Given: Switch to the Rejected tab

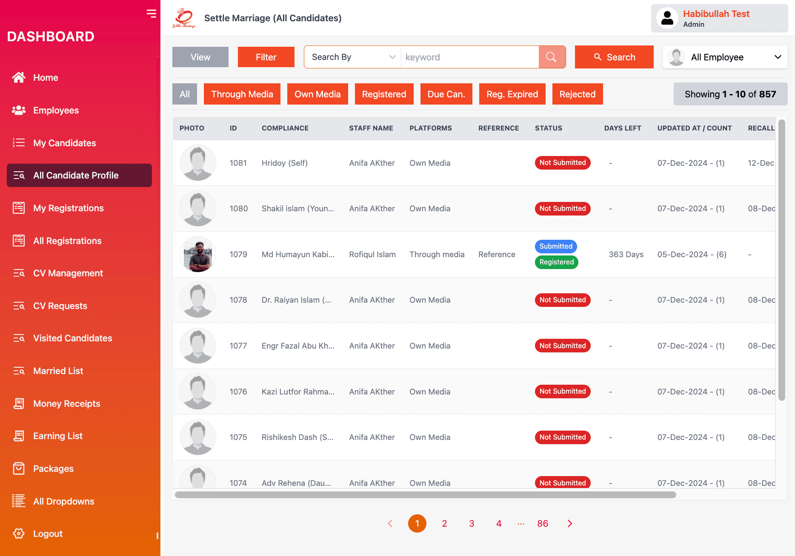Looking at the screenshot, I should tap(577, 94).
